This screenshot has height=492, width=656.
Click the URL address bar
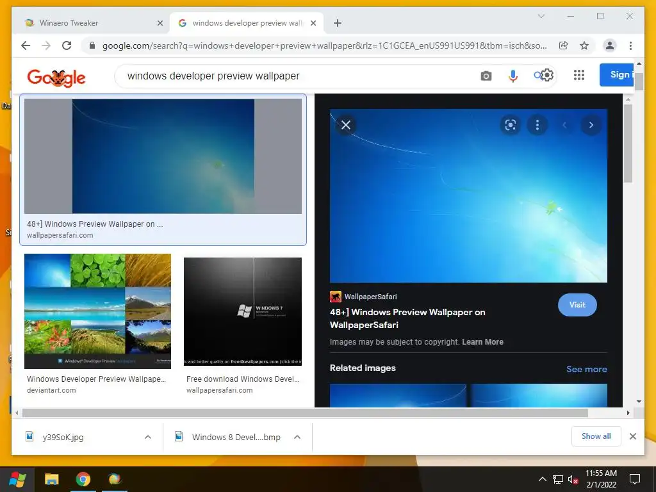pos(325,45)
